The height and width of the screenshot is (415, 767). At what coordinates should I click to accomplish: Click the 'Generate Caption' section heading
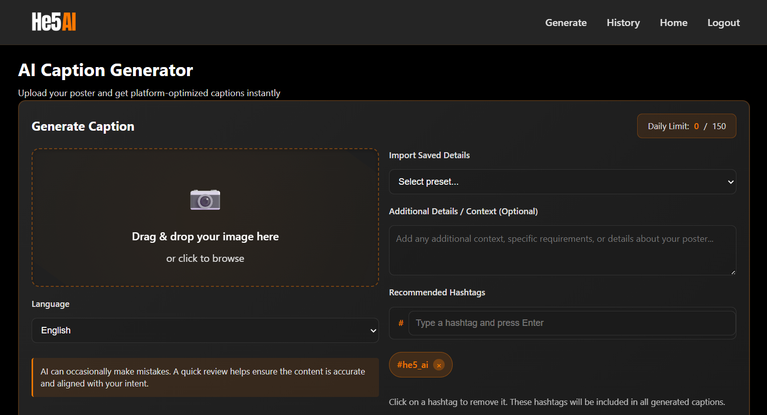83,126
